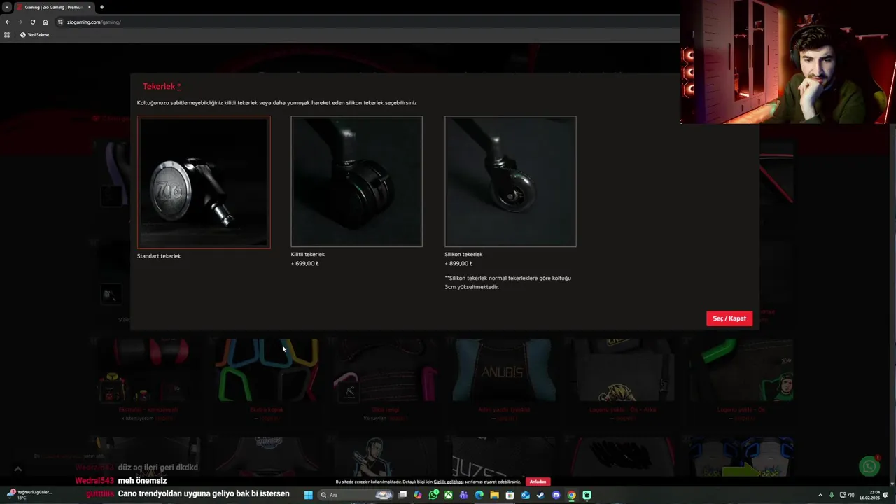The width and height of the screenshot is (896, 504).
Task: Click the browser home icon
Action: (x=45, y=22)
